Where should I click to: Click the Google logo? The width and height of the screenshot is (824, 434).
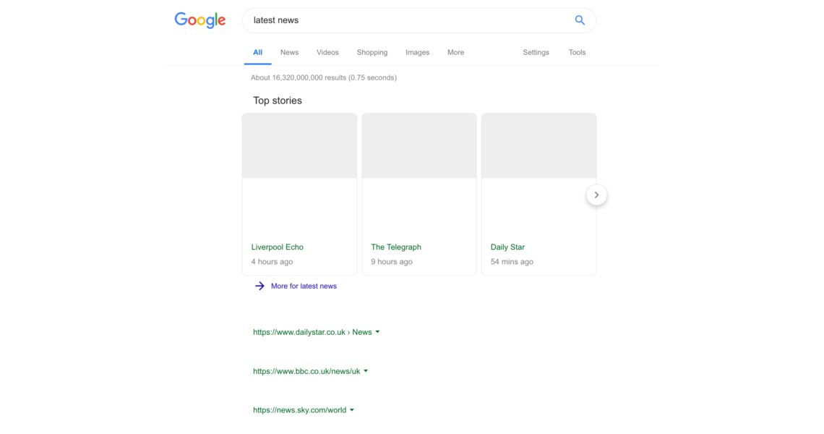click(200, 20)
